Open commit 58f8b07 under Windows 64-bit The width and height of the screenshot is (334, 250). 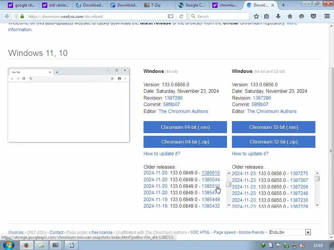[172, 104]
